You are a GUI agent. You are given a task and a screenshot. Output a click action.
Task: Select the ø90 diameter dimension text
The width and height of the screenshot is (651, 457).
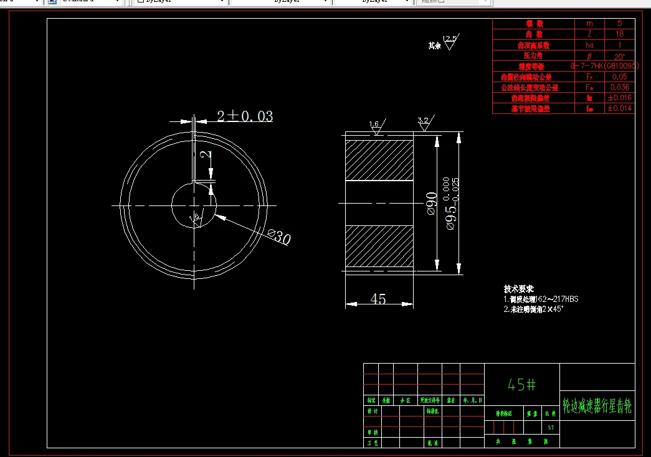point(431,204)
